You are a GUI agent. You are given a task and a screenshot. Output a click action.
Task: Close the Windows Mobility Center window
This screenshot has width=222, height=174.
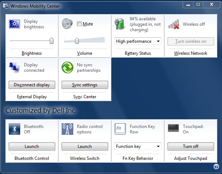click(211, 5)
